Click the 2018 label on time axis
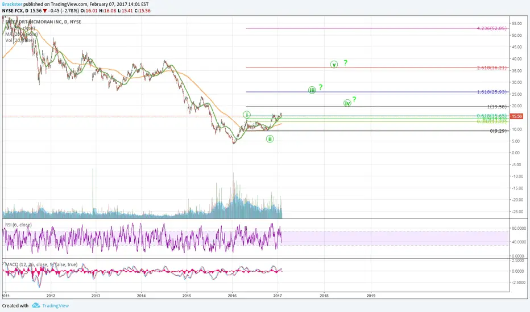This screenshot has width=530, height=312. (x=324, y=296)
